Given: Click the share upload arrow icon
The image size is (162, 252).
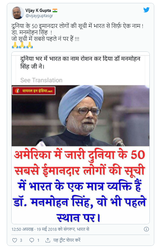Looking at the screenshot, I should click(x=48, y=240).
